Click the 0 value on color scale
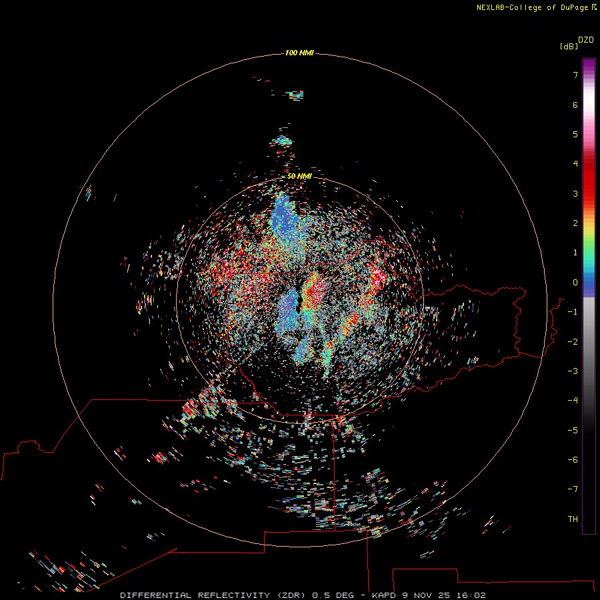The height and width of the screenshot is (600, 600). click(x=575, y=283)
